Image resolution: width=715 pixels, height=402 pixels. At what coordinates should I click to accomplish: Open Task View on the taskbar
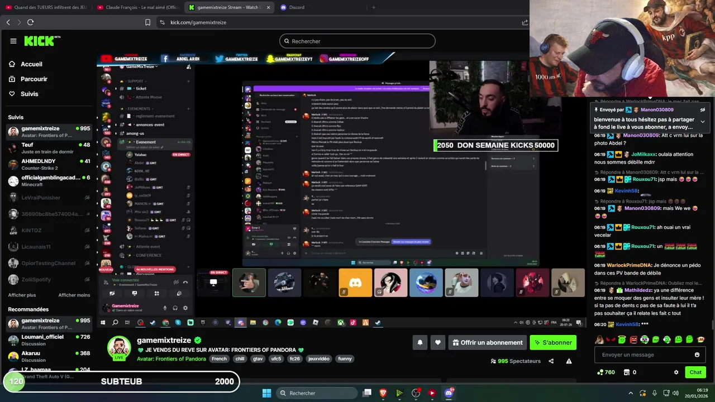367,393
